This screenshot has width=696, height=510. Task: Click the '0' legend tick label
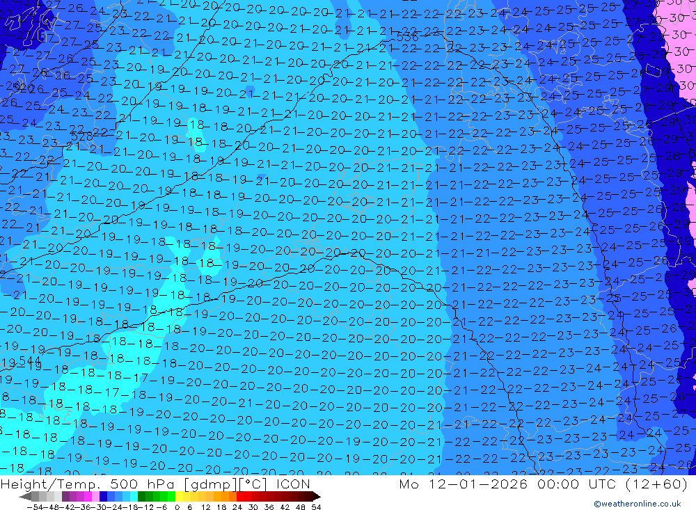(x=177, y=507)
